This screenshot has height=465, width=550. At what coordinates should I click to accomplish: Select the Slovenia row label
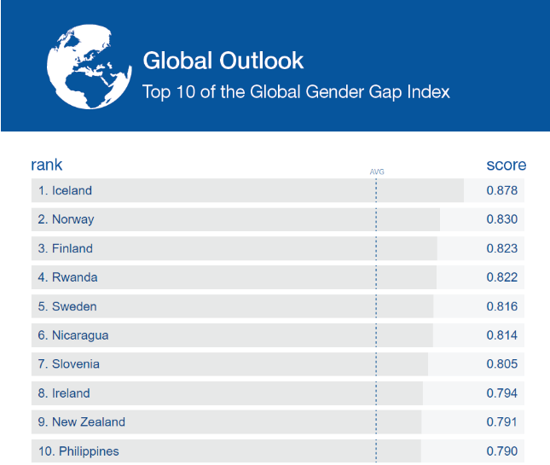[x=68, y=364]
